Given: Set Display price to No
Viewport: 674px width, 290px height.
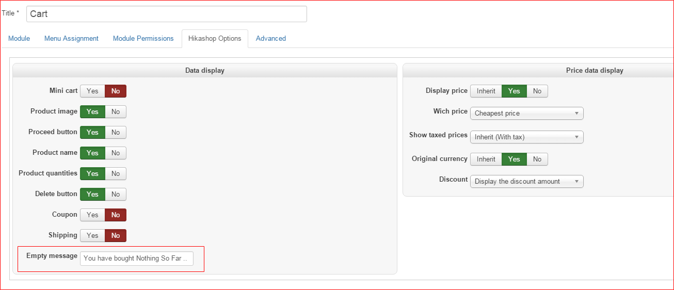Looking at the screenshot, I should coord(537,91).
